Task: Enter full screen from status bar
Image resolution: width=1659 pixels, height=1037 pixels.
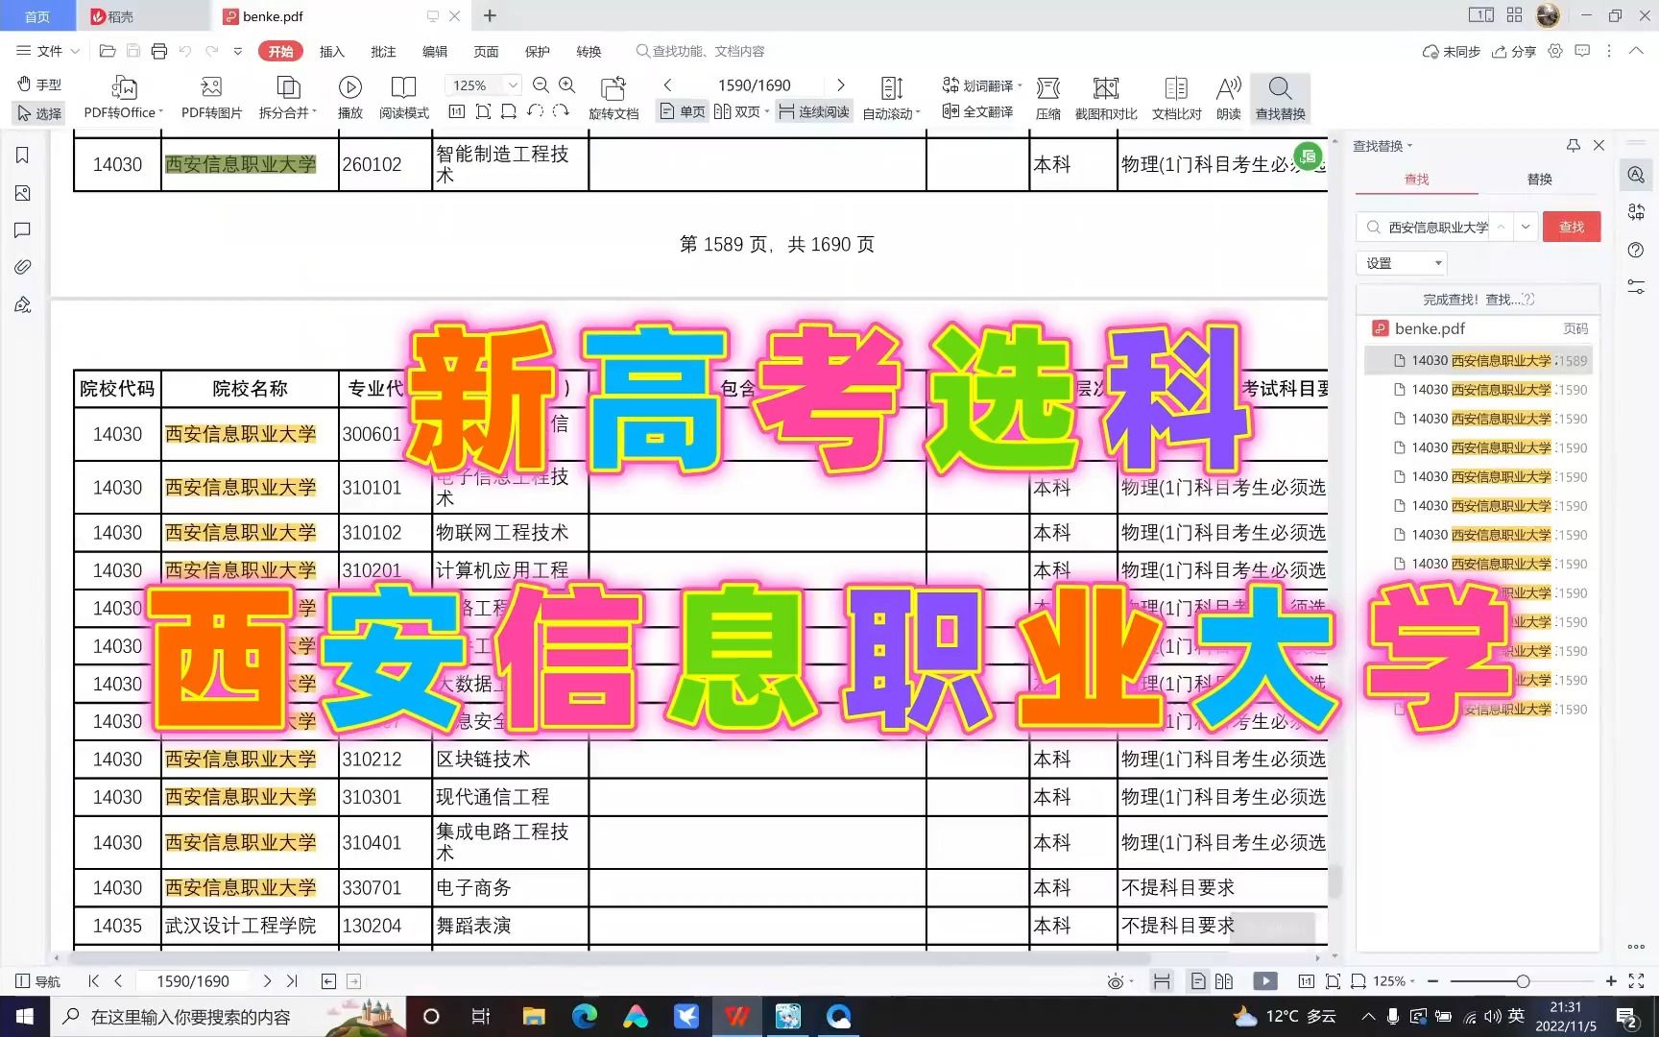Action: click(1637, 981)
